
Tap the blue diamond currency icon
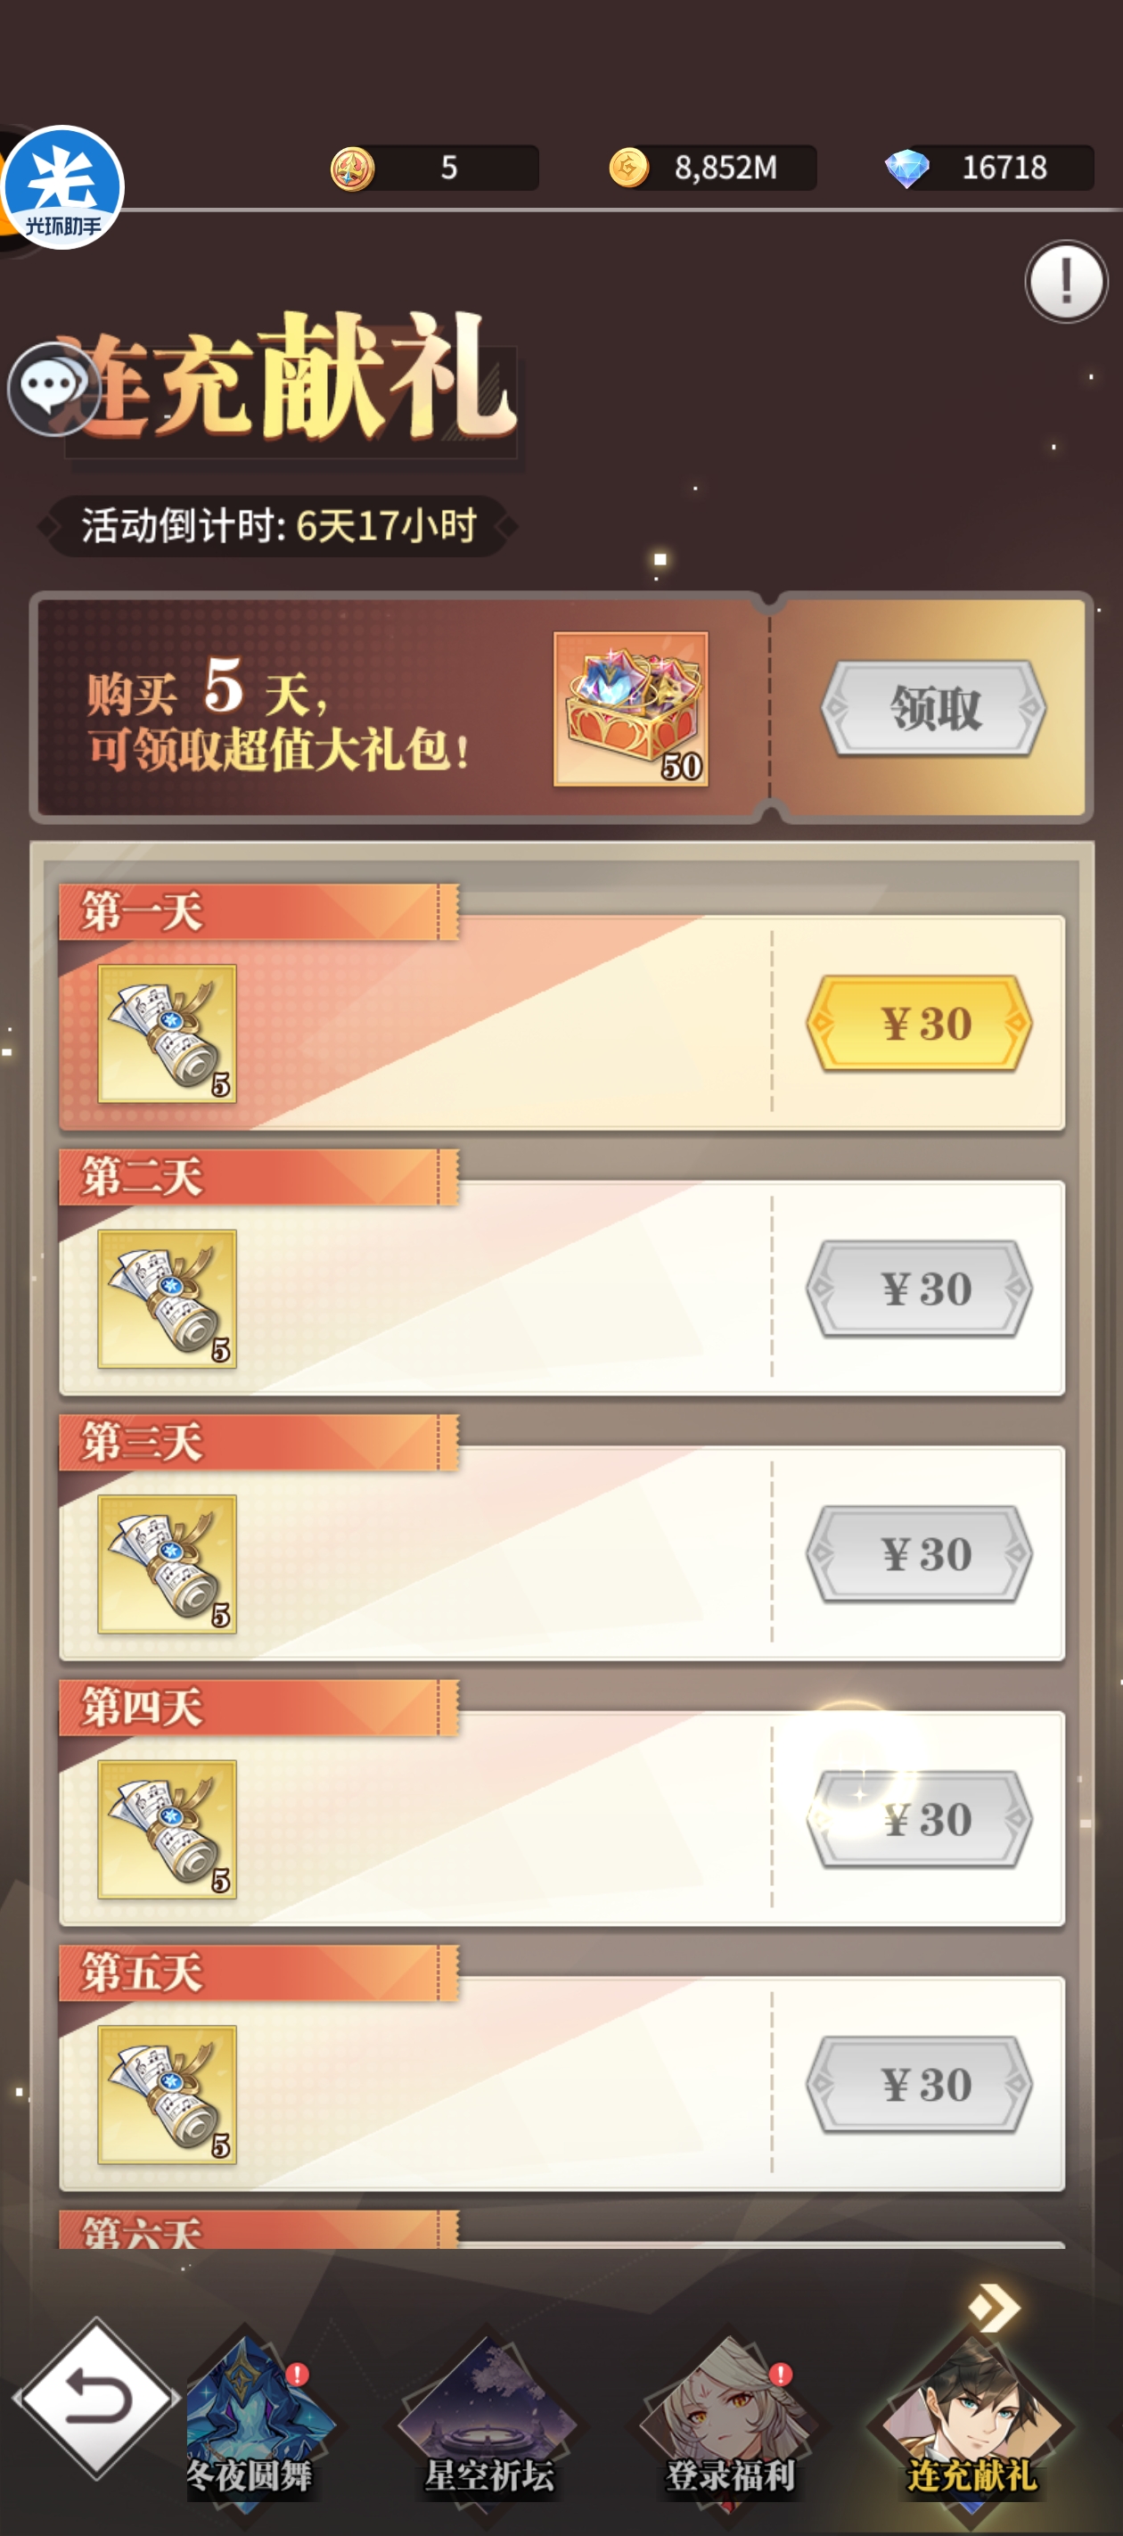pos(906,168)
